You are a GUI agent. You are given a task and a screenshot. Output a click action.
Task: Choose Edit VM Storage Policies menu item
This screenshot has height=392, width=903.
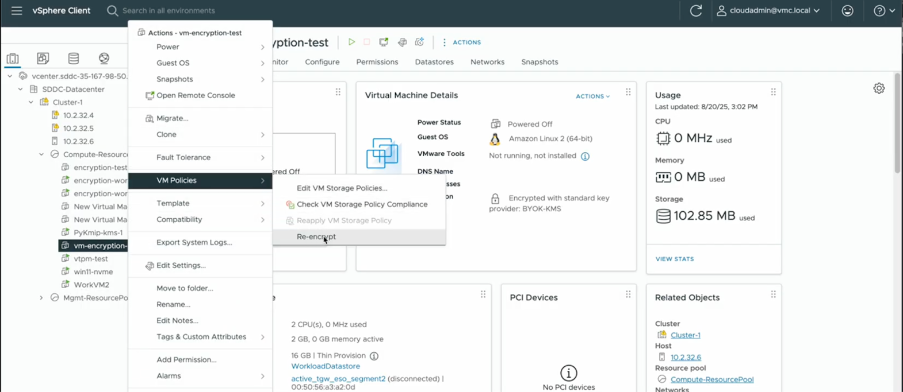point(342,188)
